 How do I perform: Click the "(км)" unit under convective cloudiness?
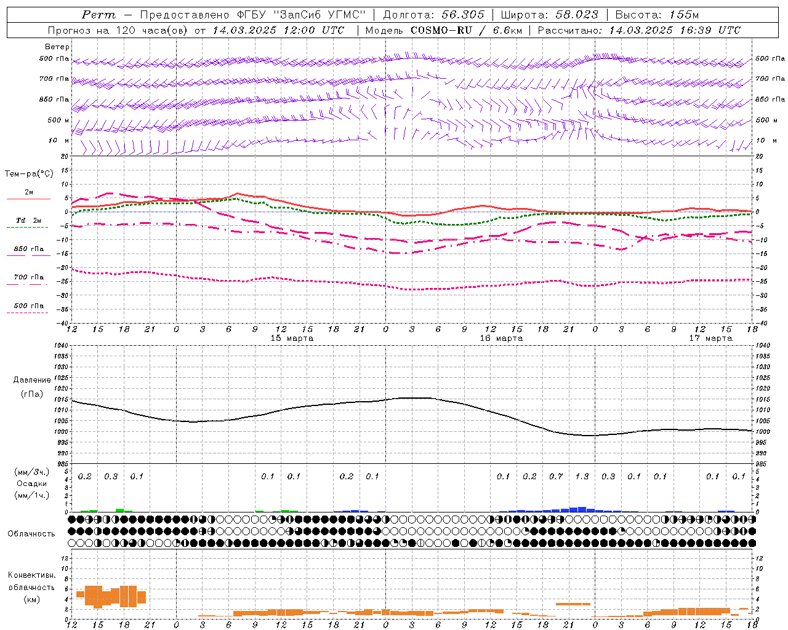point(32,599)
